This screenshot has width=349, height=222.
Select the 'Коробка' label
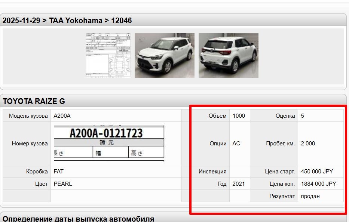pos(37,172)
